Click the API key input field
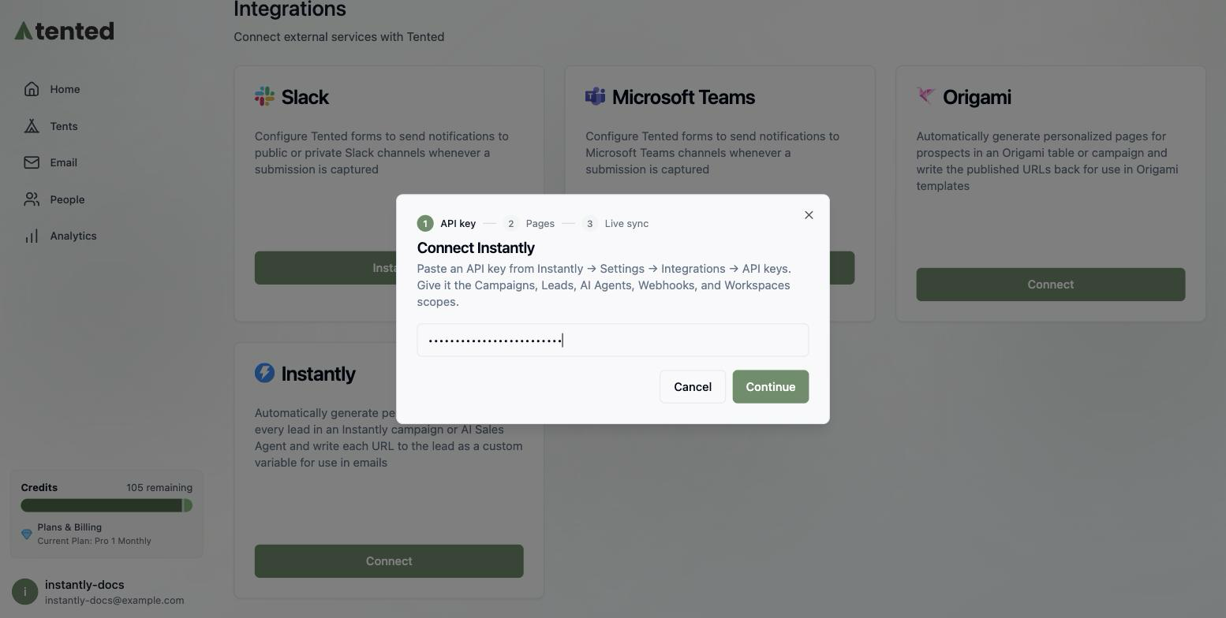The image size is (1226, 618). [613, 340]
